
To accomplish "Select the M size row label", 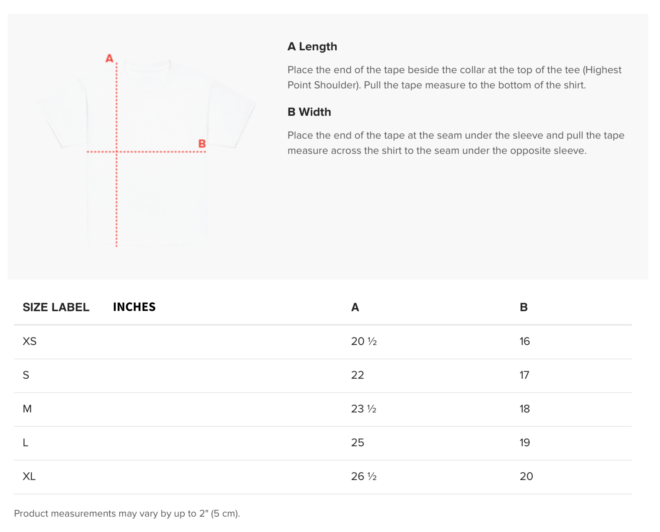I will tap(27, 408).
